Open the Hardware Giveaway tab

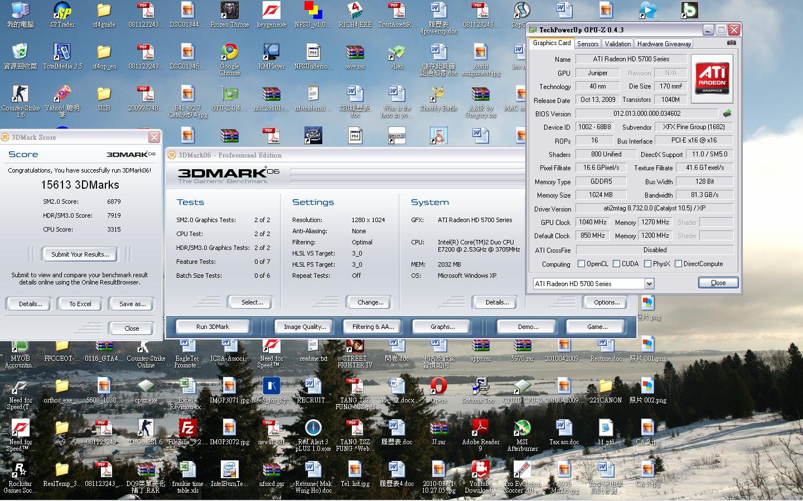pos(664,43)
